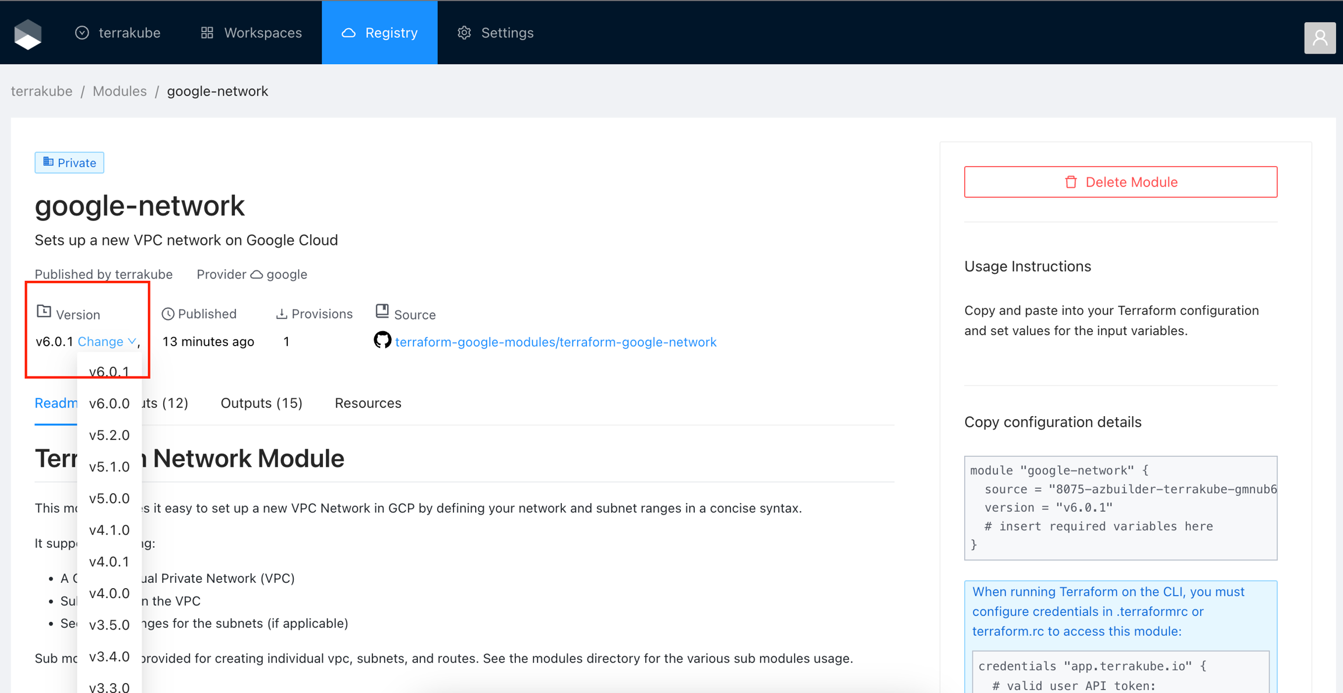Click the Registry cloud icon
The image size is (1343, 693).
point(349,33)
